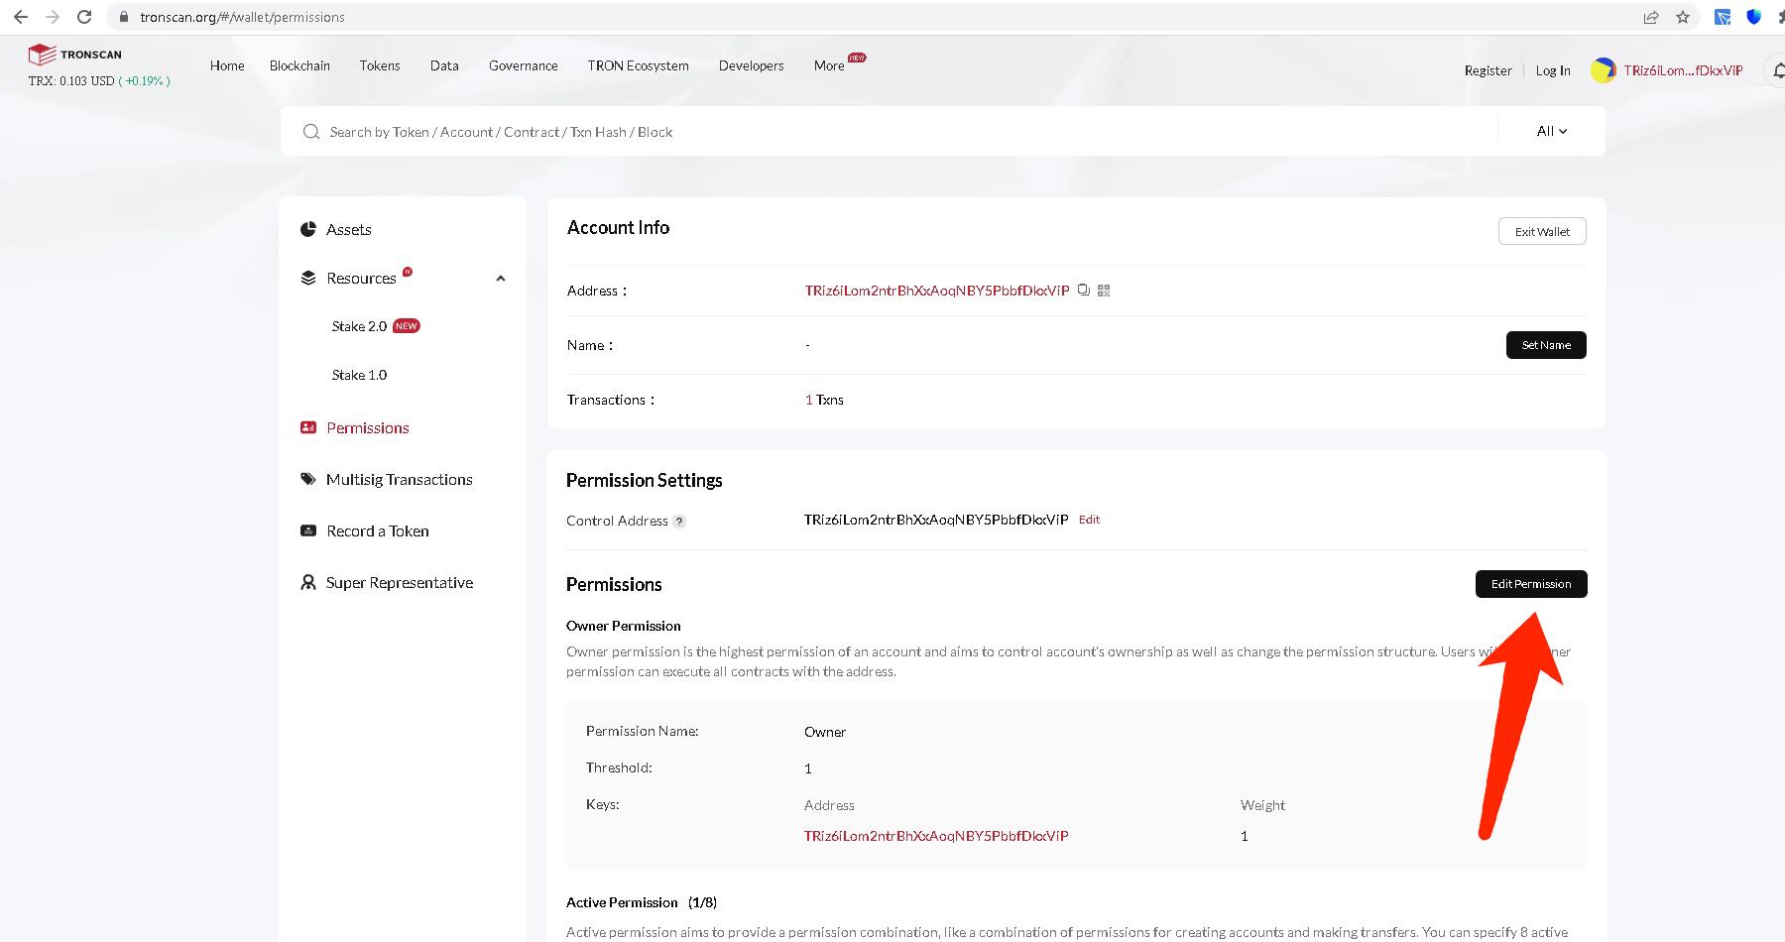Click the share page icon in address bar
1785x942 pixels.
[1651, 17]
